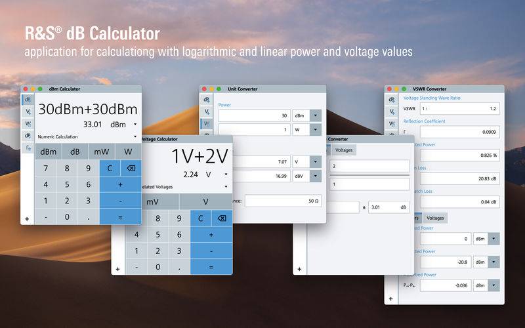
Task: Click equals key in dBm Calculator
Action: (121, 217)
